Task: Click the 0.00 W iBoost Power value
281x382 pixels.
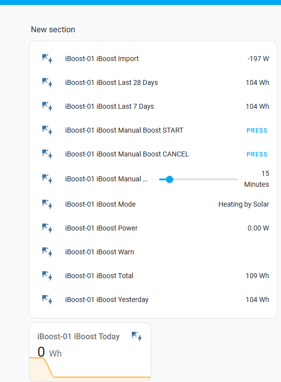Action: tap(258, 228)
